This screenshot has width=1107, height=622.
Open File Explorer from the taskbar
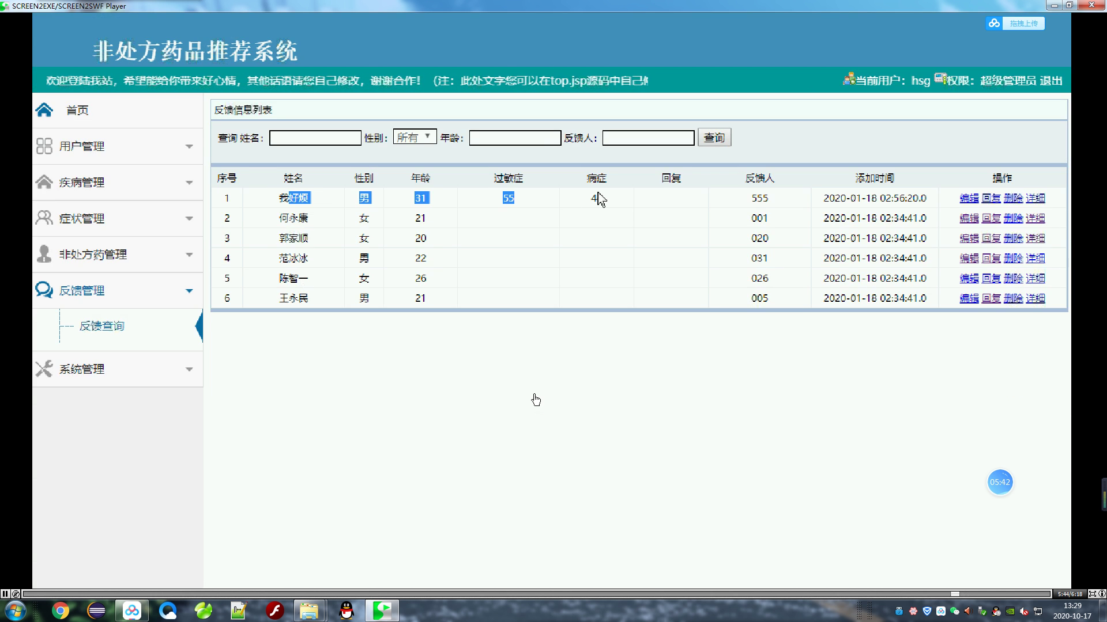point(309,610)
